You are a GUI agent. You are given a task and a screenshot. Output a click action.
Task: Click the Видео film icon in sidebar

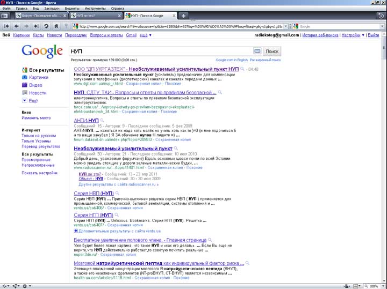(24, 85)
